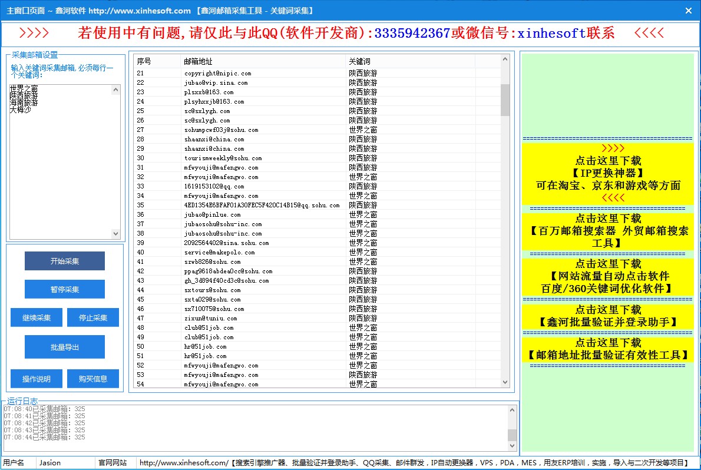Select row 39 2092564402@sina.sohu.com
The width and height of the screenshot is (701, 470).
pos(318,243)
